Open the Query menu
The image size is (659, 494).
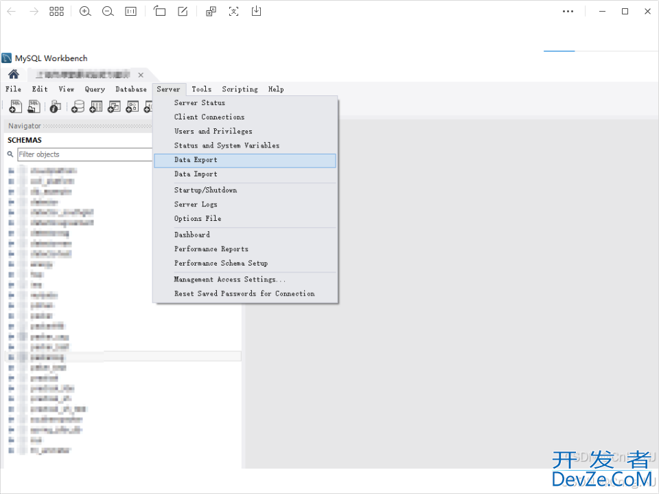pyautogui.click(x=95, y=89)
